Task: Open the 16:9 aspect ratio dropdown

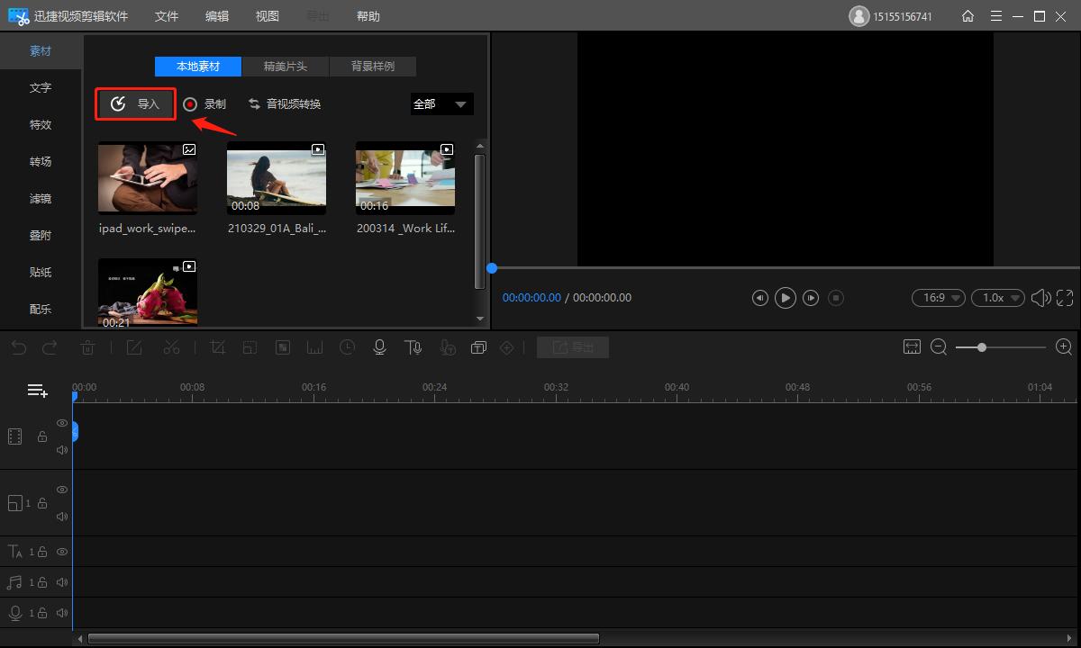Action: point(939,298)
